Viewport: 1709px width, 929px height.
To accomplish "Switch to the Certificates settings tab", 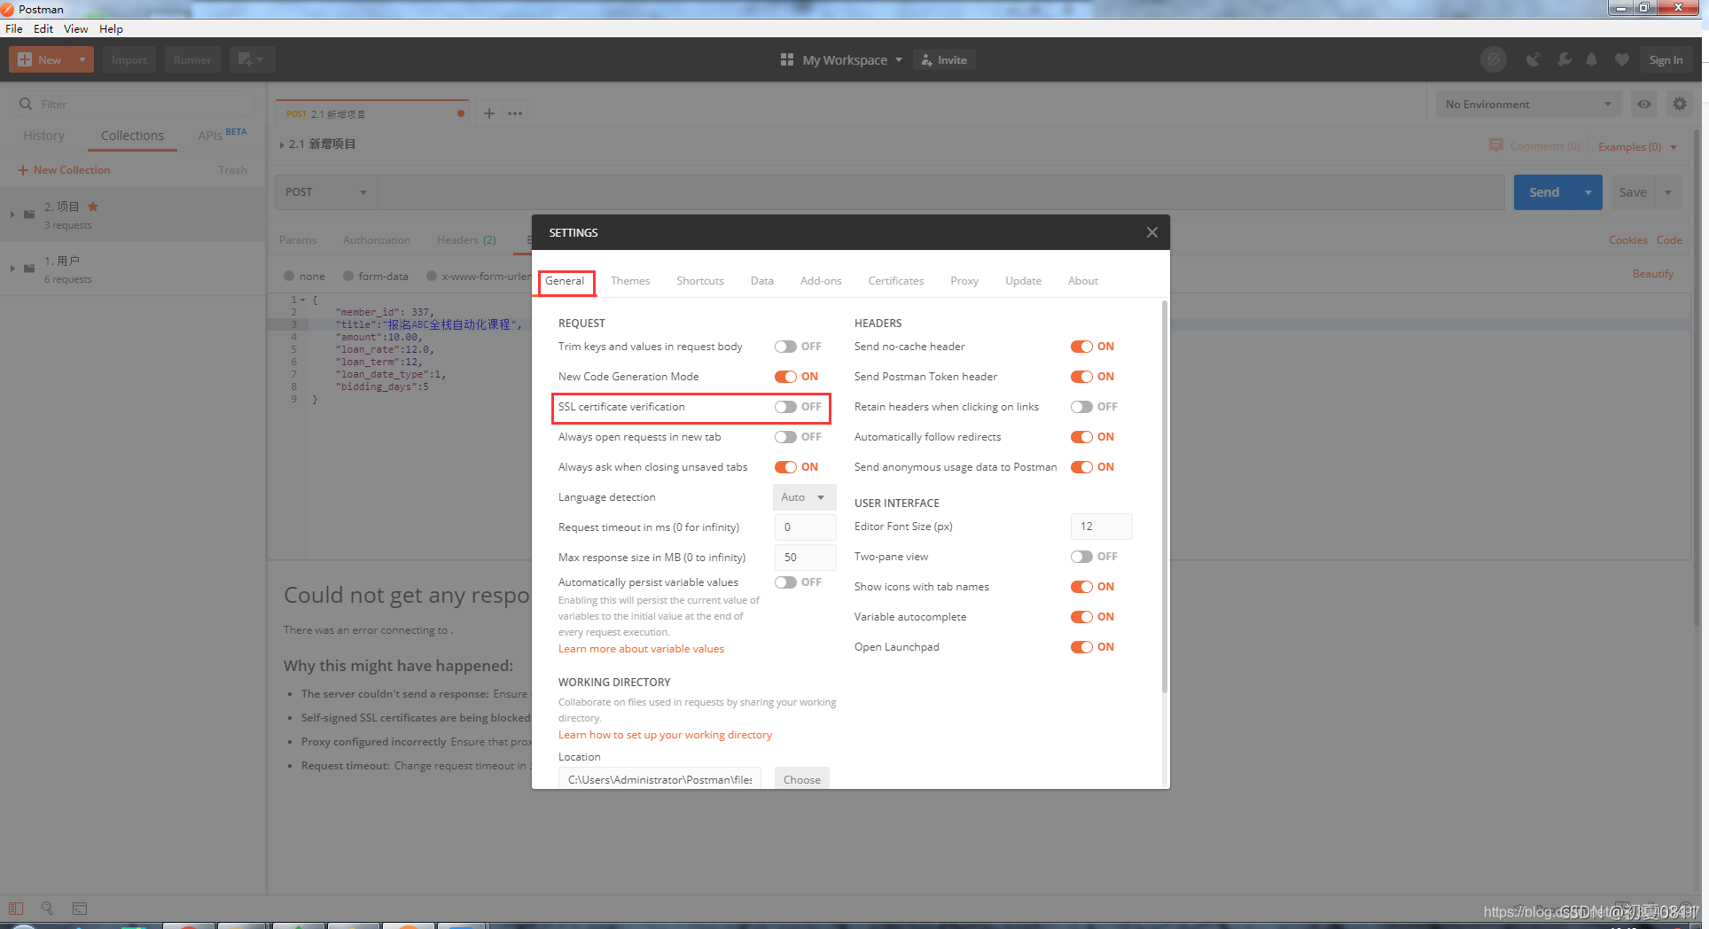I will (x=896, y=281).
